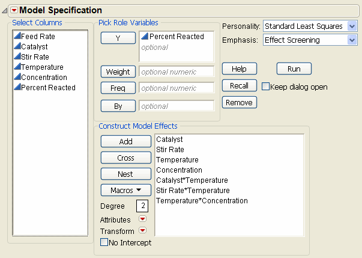Click the blue continuous icon next to Feed Rate
Viewport: 362px width, 258px height.
click(17, 36)
